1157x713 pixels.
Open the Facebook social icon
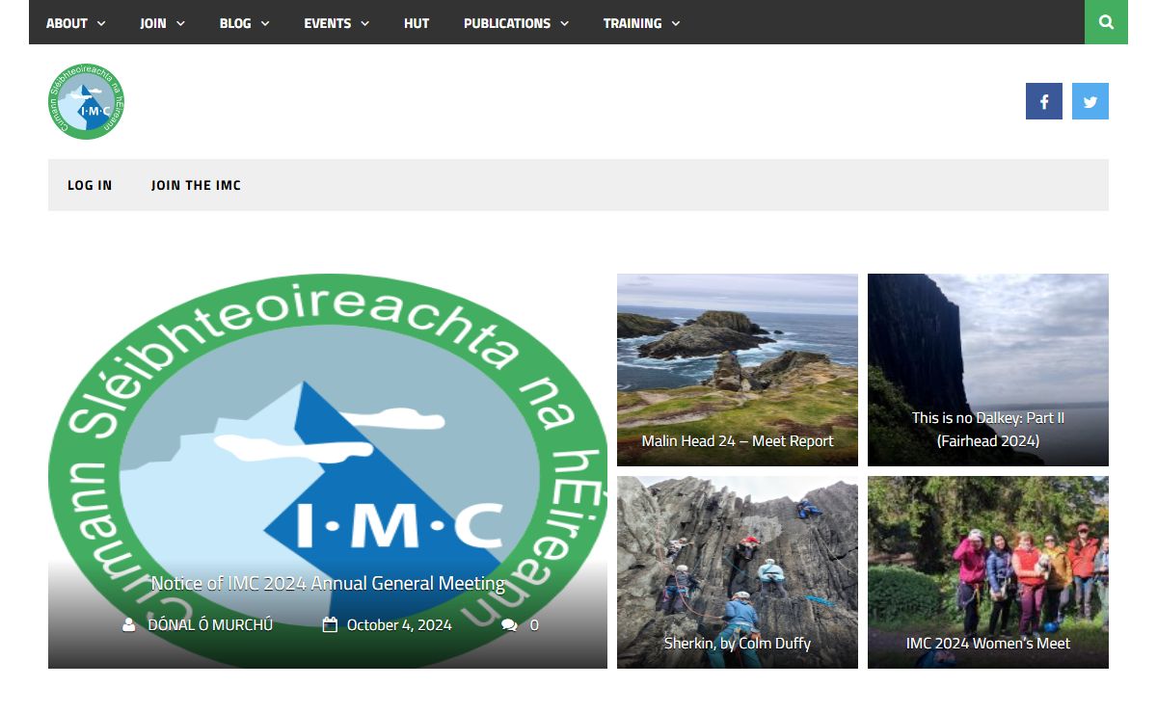pyautogui.click(x=1044, y=101)
